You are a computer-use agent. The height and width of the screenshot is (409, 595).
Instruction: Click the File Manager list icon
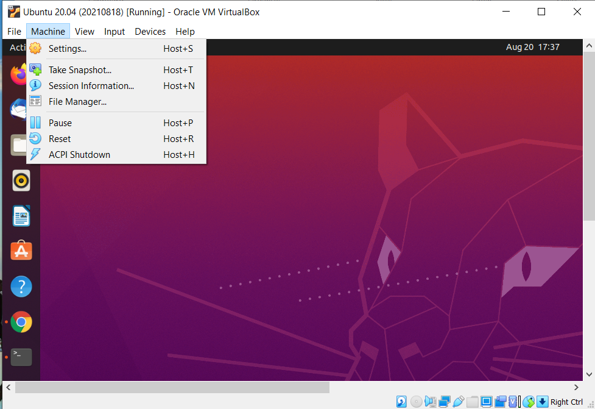(35, 101)
